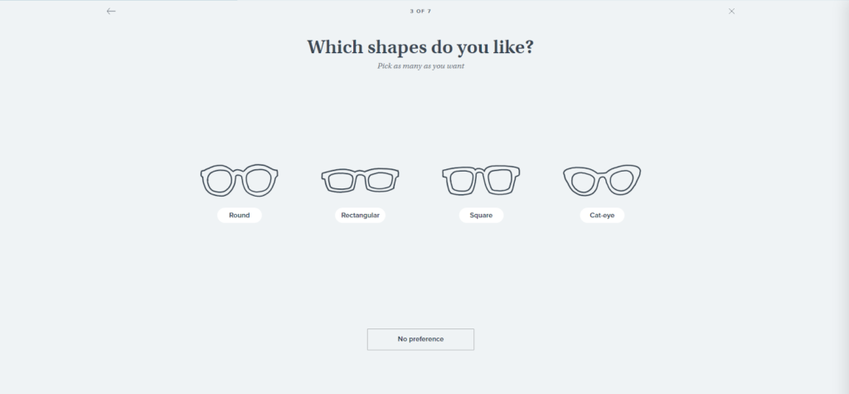The image size is (849, 394).
Task: Toggle the Rectangular shape label
Action: click(360, 215)
